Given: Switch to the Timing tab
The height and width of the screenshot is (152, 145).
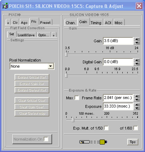Looking at the screenshot, I should click(x=96, y=22).
